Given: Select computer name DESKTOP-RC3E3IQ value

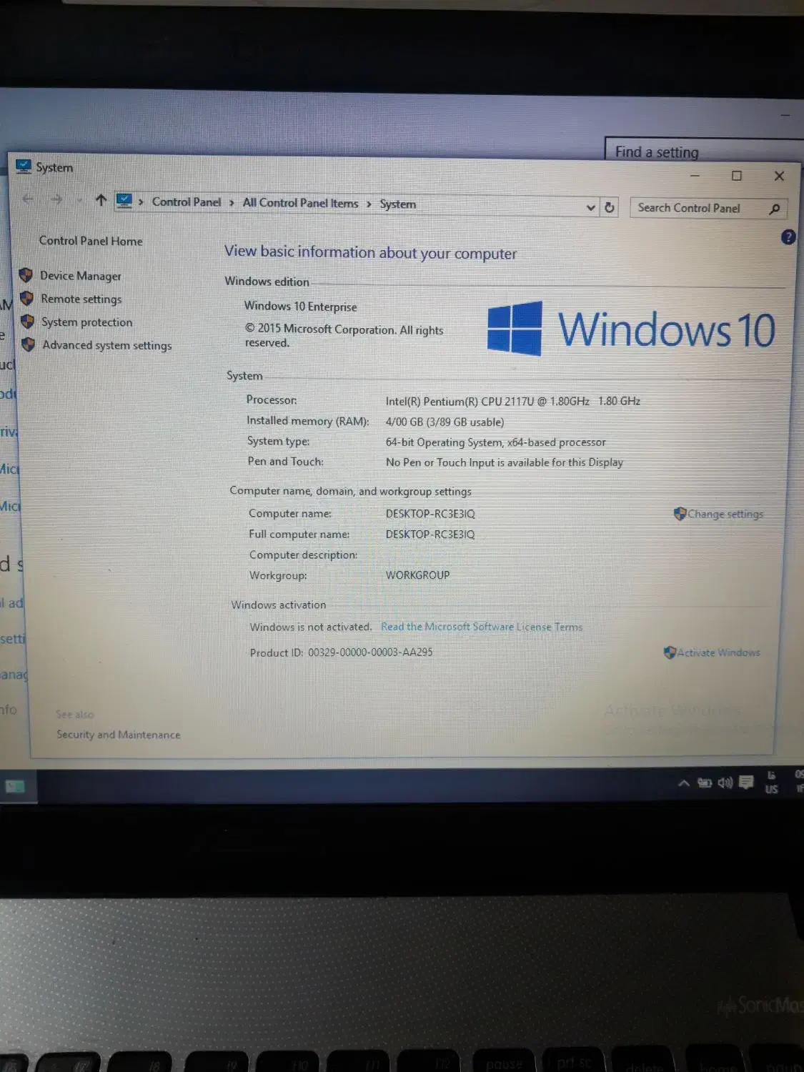Looking at the screenshot, I should coord(430,514).
